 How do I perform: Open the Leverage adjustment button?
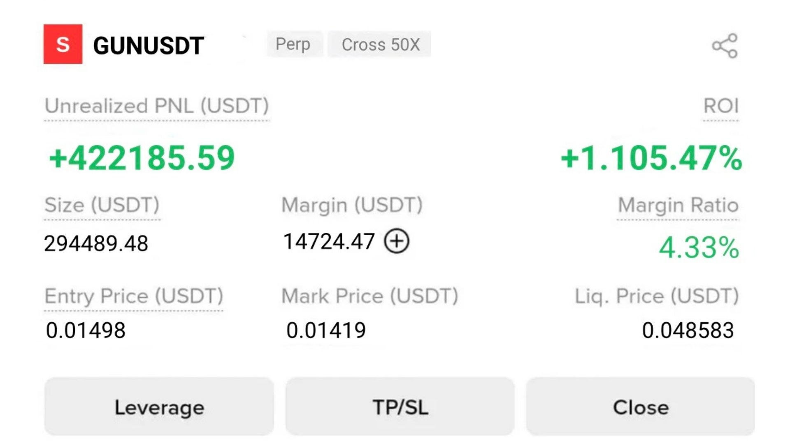[x=159, y=407]
